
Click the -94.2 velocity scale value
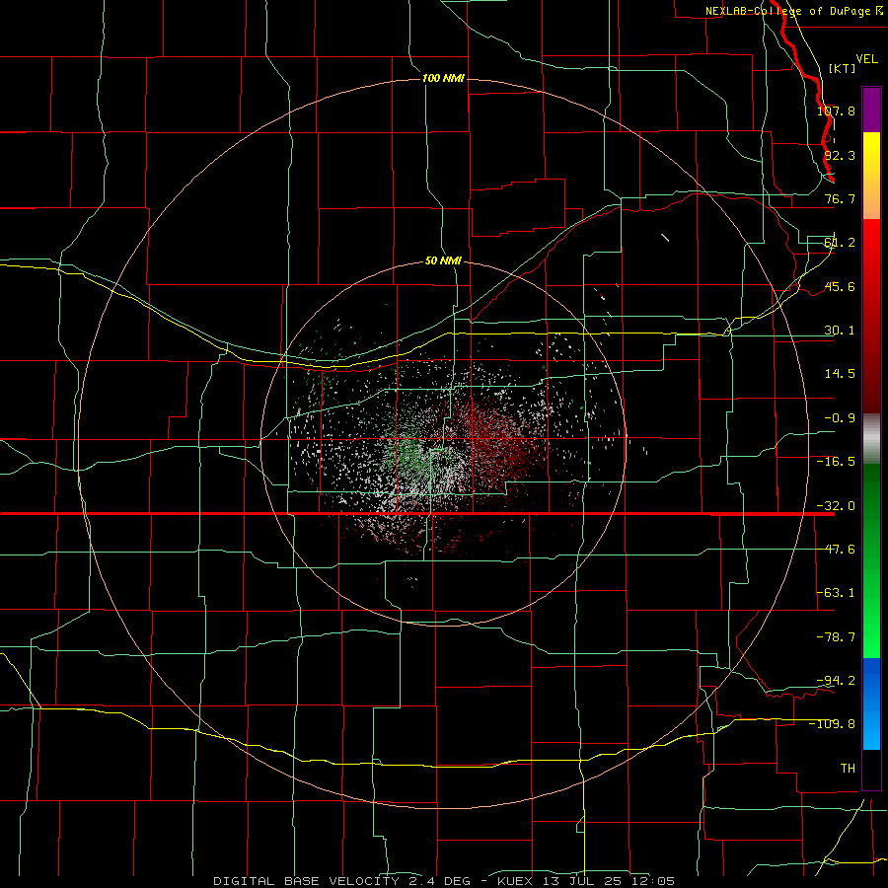836,681
